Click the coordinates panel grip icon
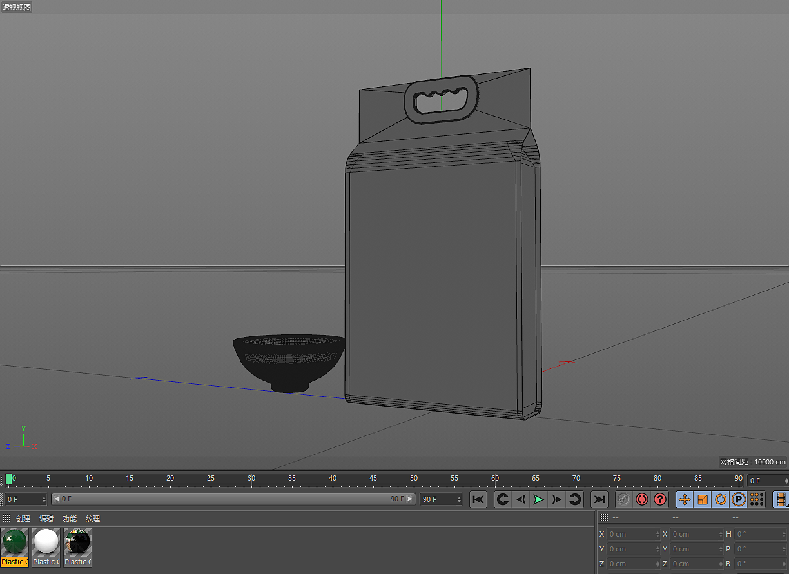Viewport: 789px width, 574px height. point(604,517)
